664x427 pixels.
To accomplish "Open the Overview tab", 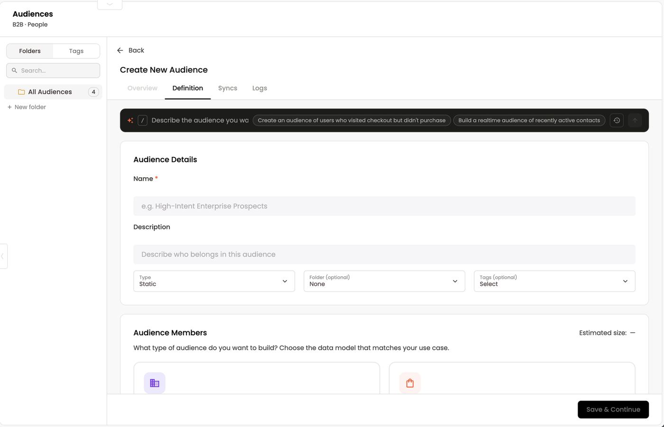I will tap(142, 88).
